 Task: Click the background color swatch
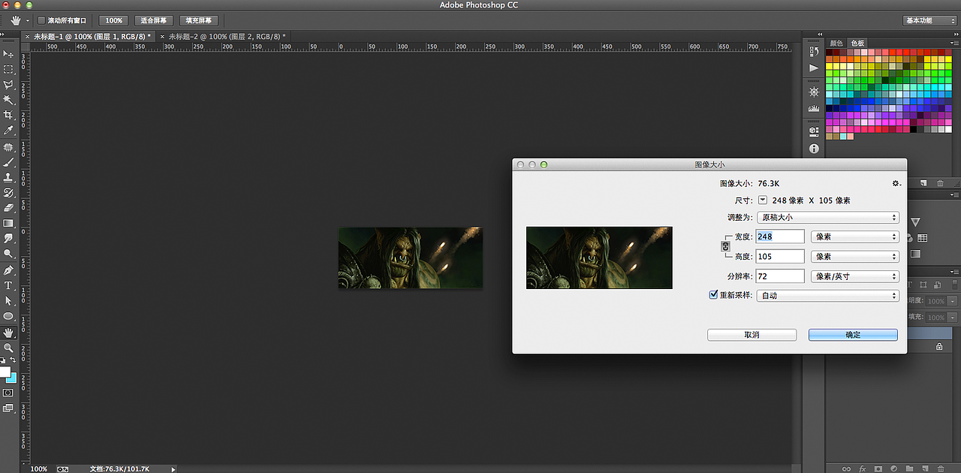[13, 378]
